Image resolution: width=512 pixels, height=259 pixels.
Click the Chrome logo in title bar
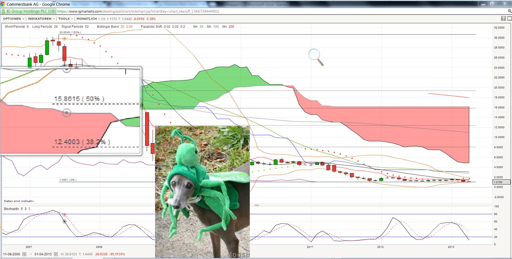[x=3, y=4]
